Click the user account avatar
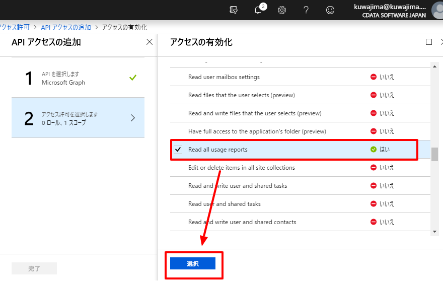Viewport: 443px width, 281px height. click(x=437, y=10)
